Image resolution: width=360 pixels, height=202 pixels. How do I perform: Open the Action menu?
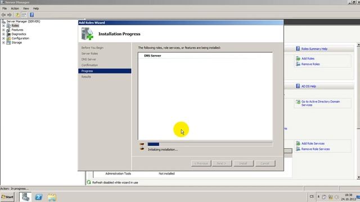point(15,8)
